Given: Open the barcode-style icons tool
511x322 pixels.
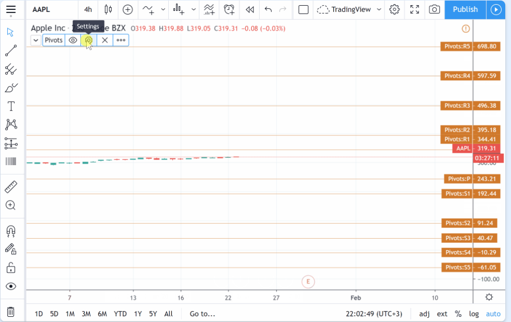Looking at the screenshot, I should click(11, 161).
